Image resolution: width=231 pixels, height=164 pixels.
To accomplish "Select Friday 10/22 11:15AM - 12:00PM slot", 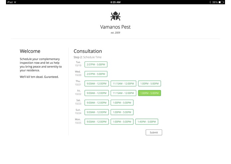I will (123, 93).
